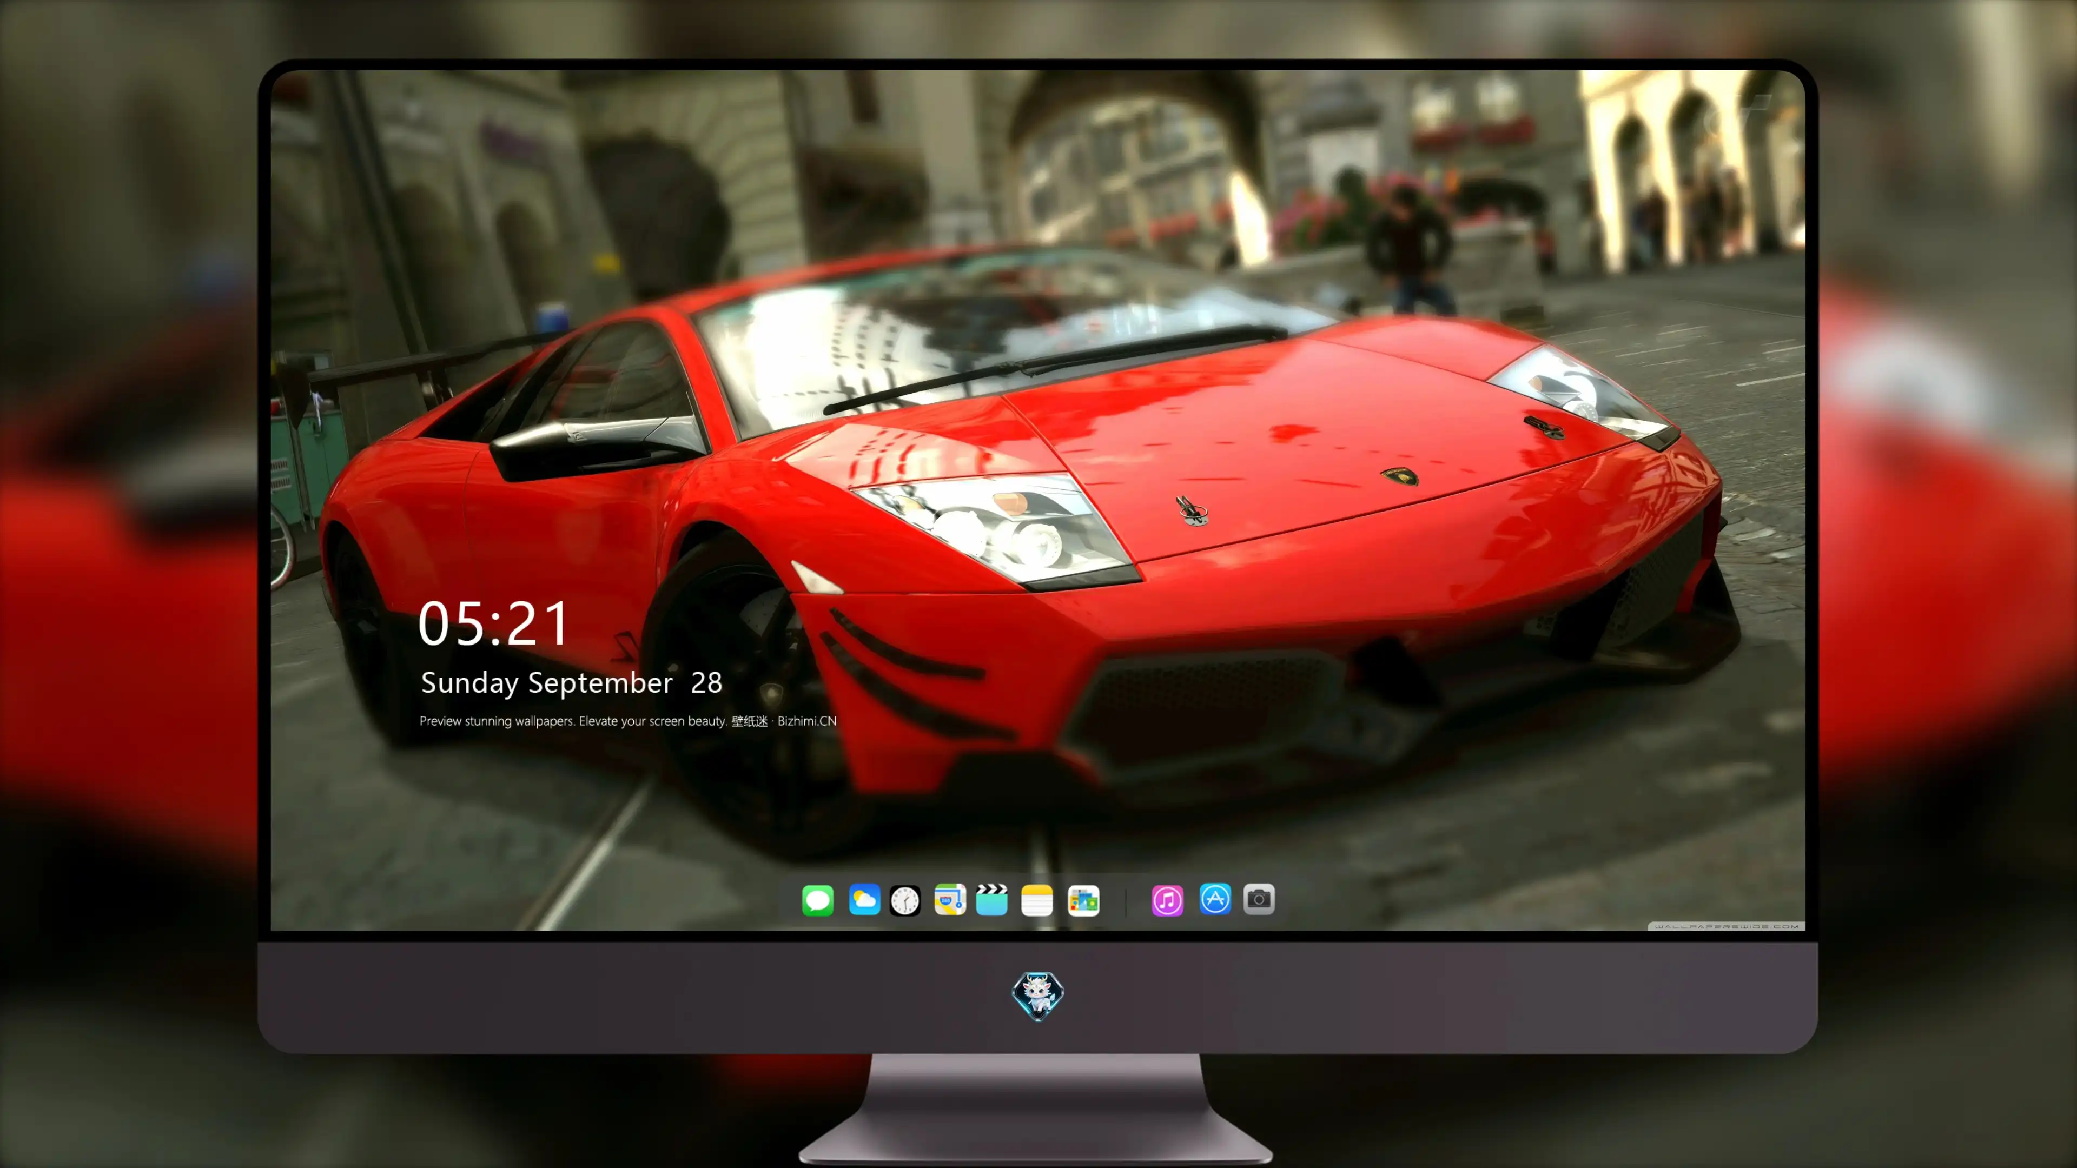Launch the pink iTunes Store music app
This screenshot has height=1168, width=2077.
click(1168, 900)
